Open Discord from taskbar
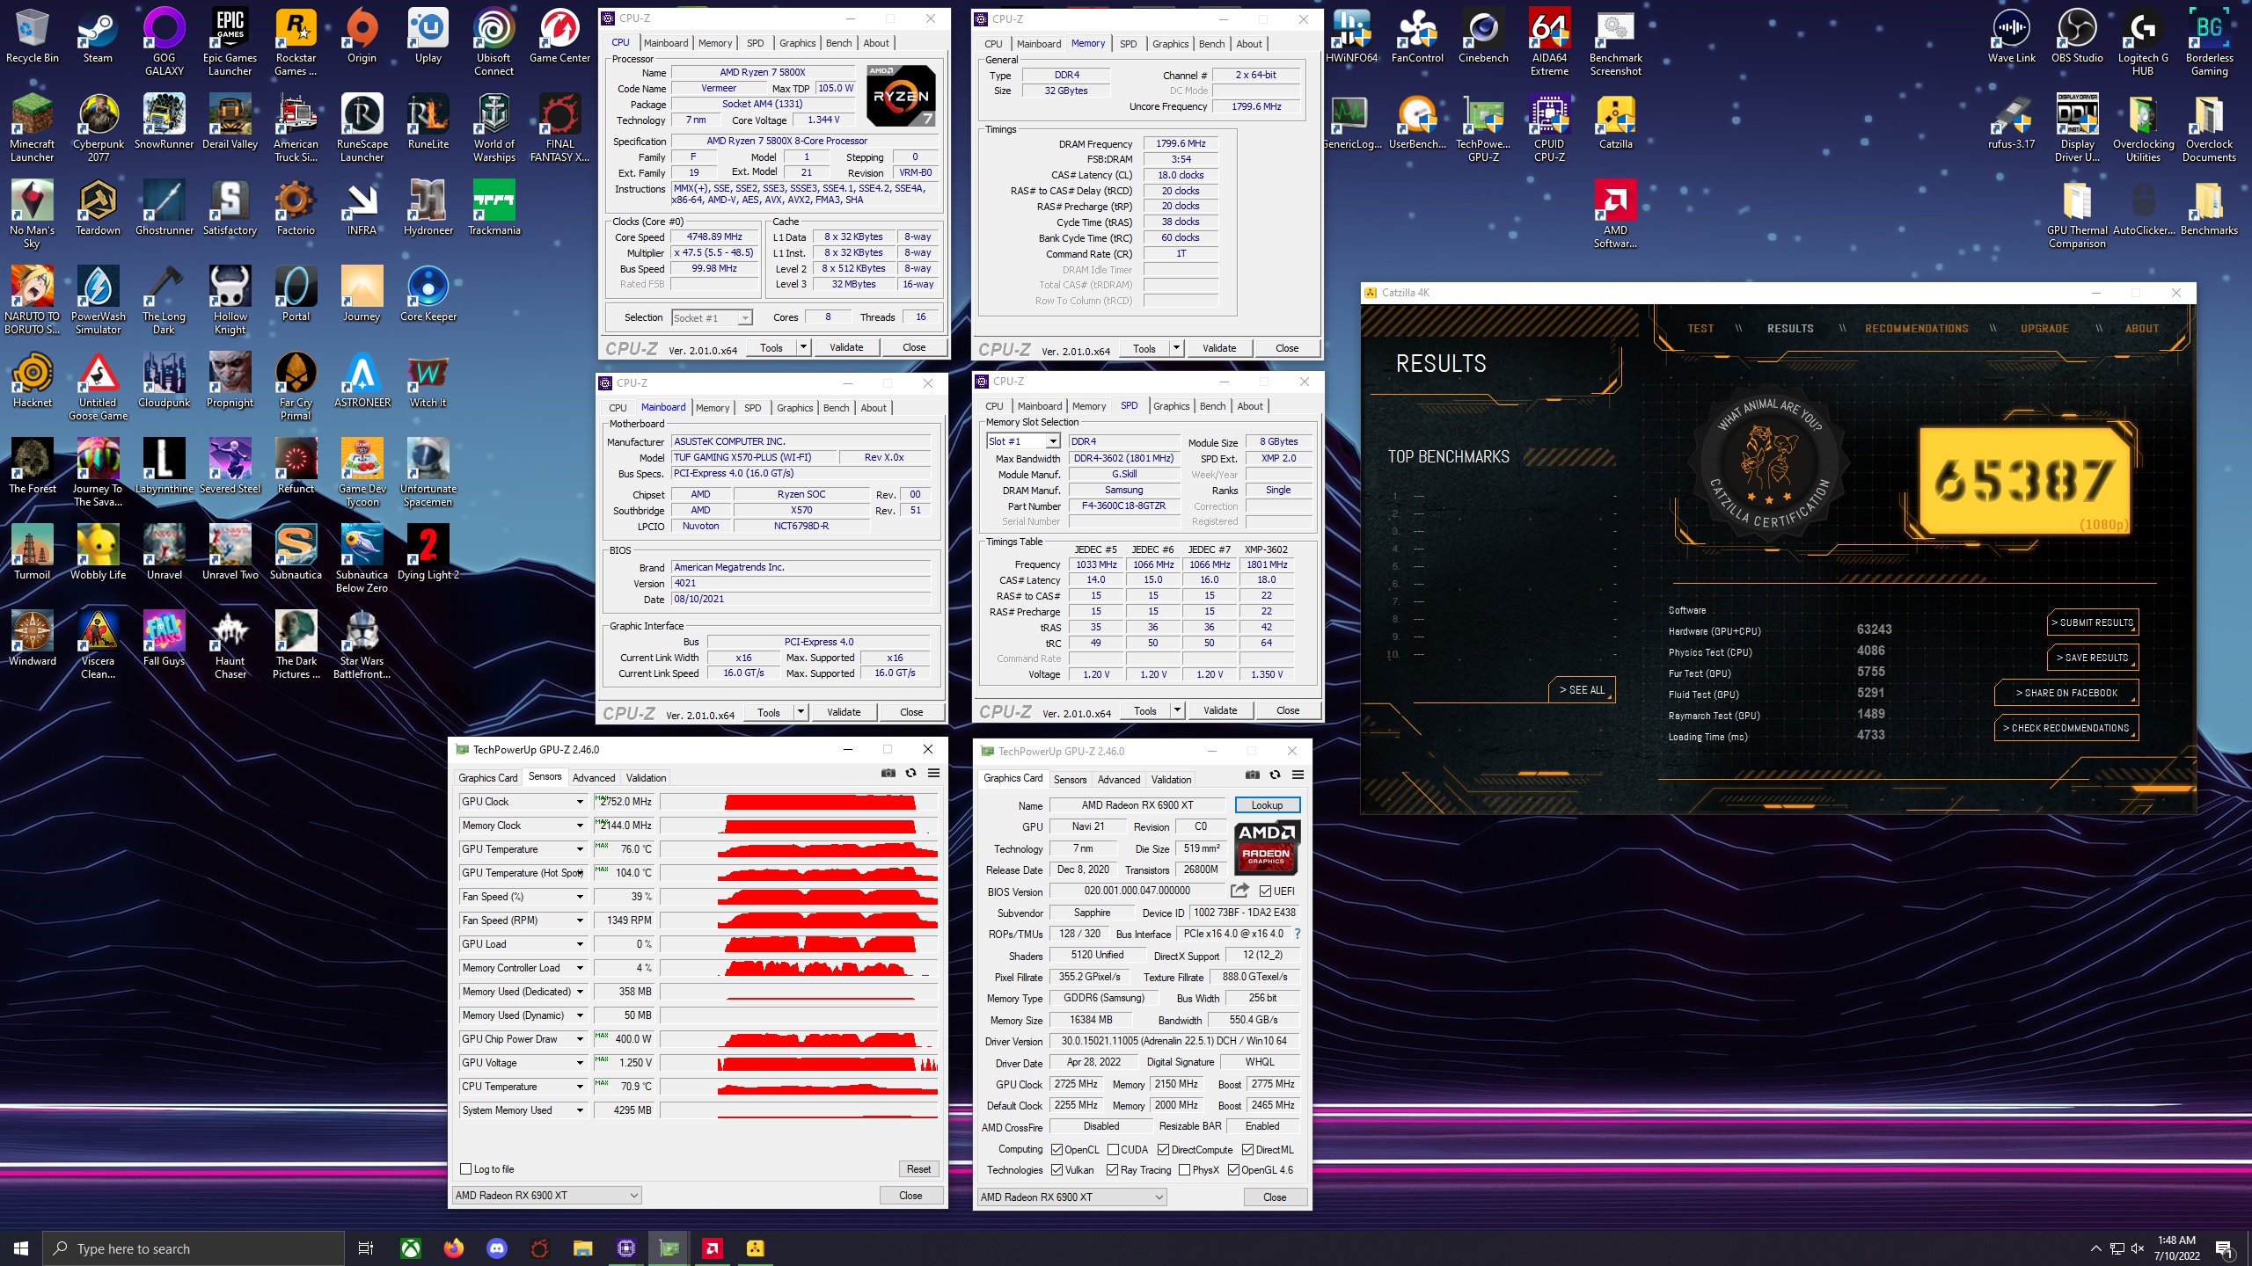 (x=497, y=1248)
